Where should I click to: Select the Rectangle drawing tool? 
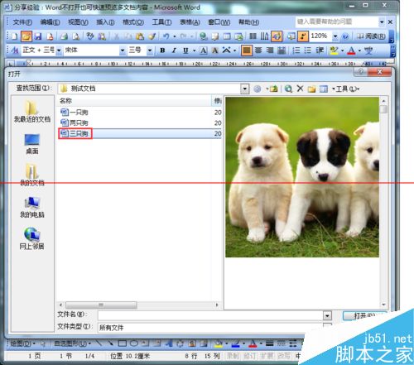(x=123, y=343)
